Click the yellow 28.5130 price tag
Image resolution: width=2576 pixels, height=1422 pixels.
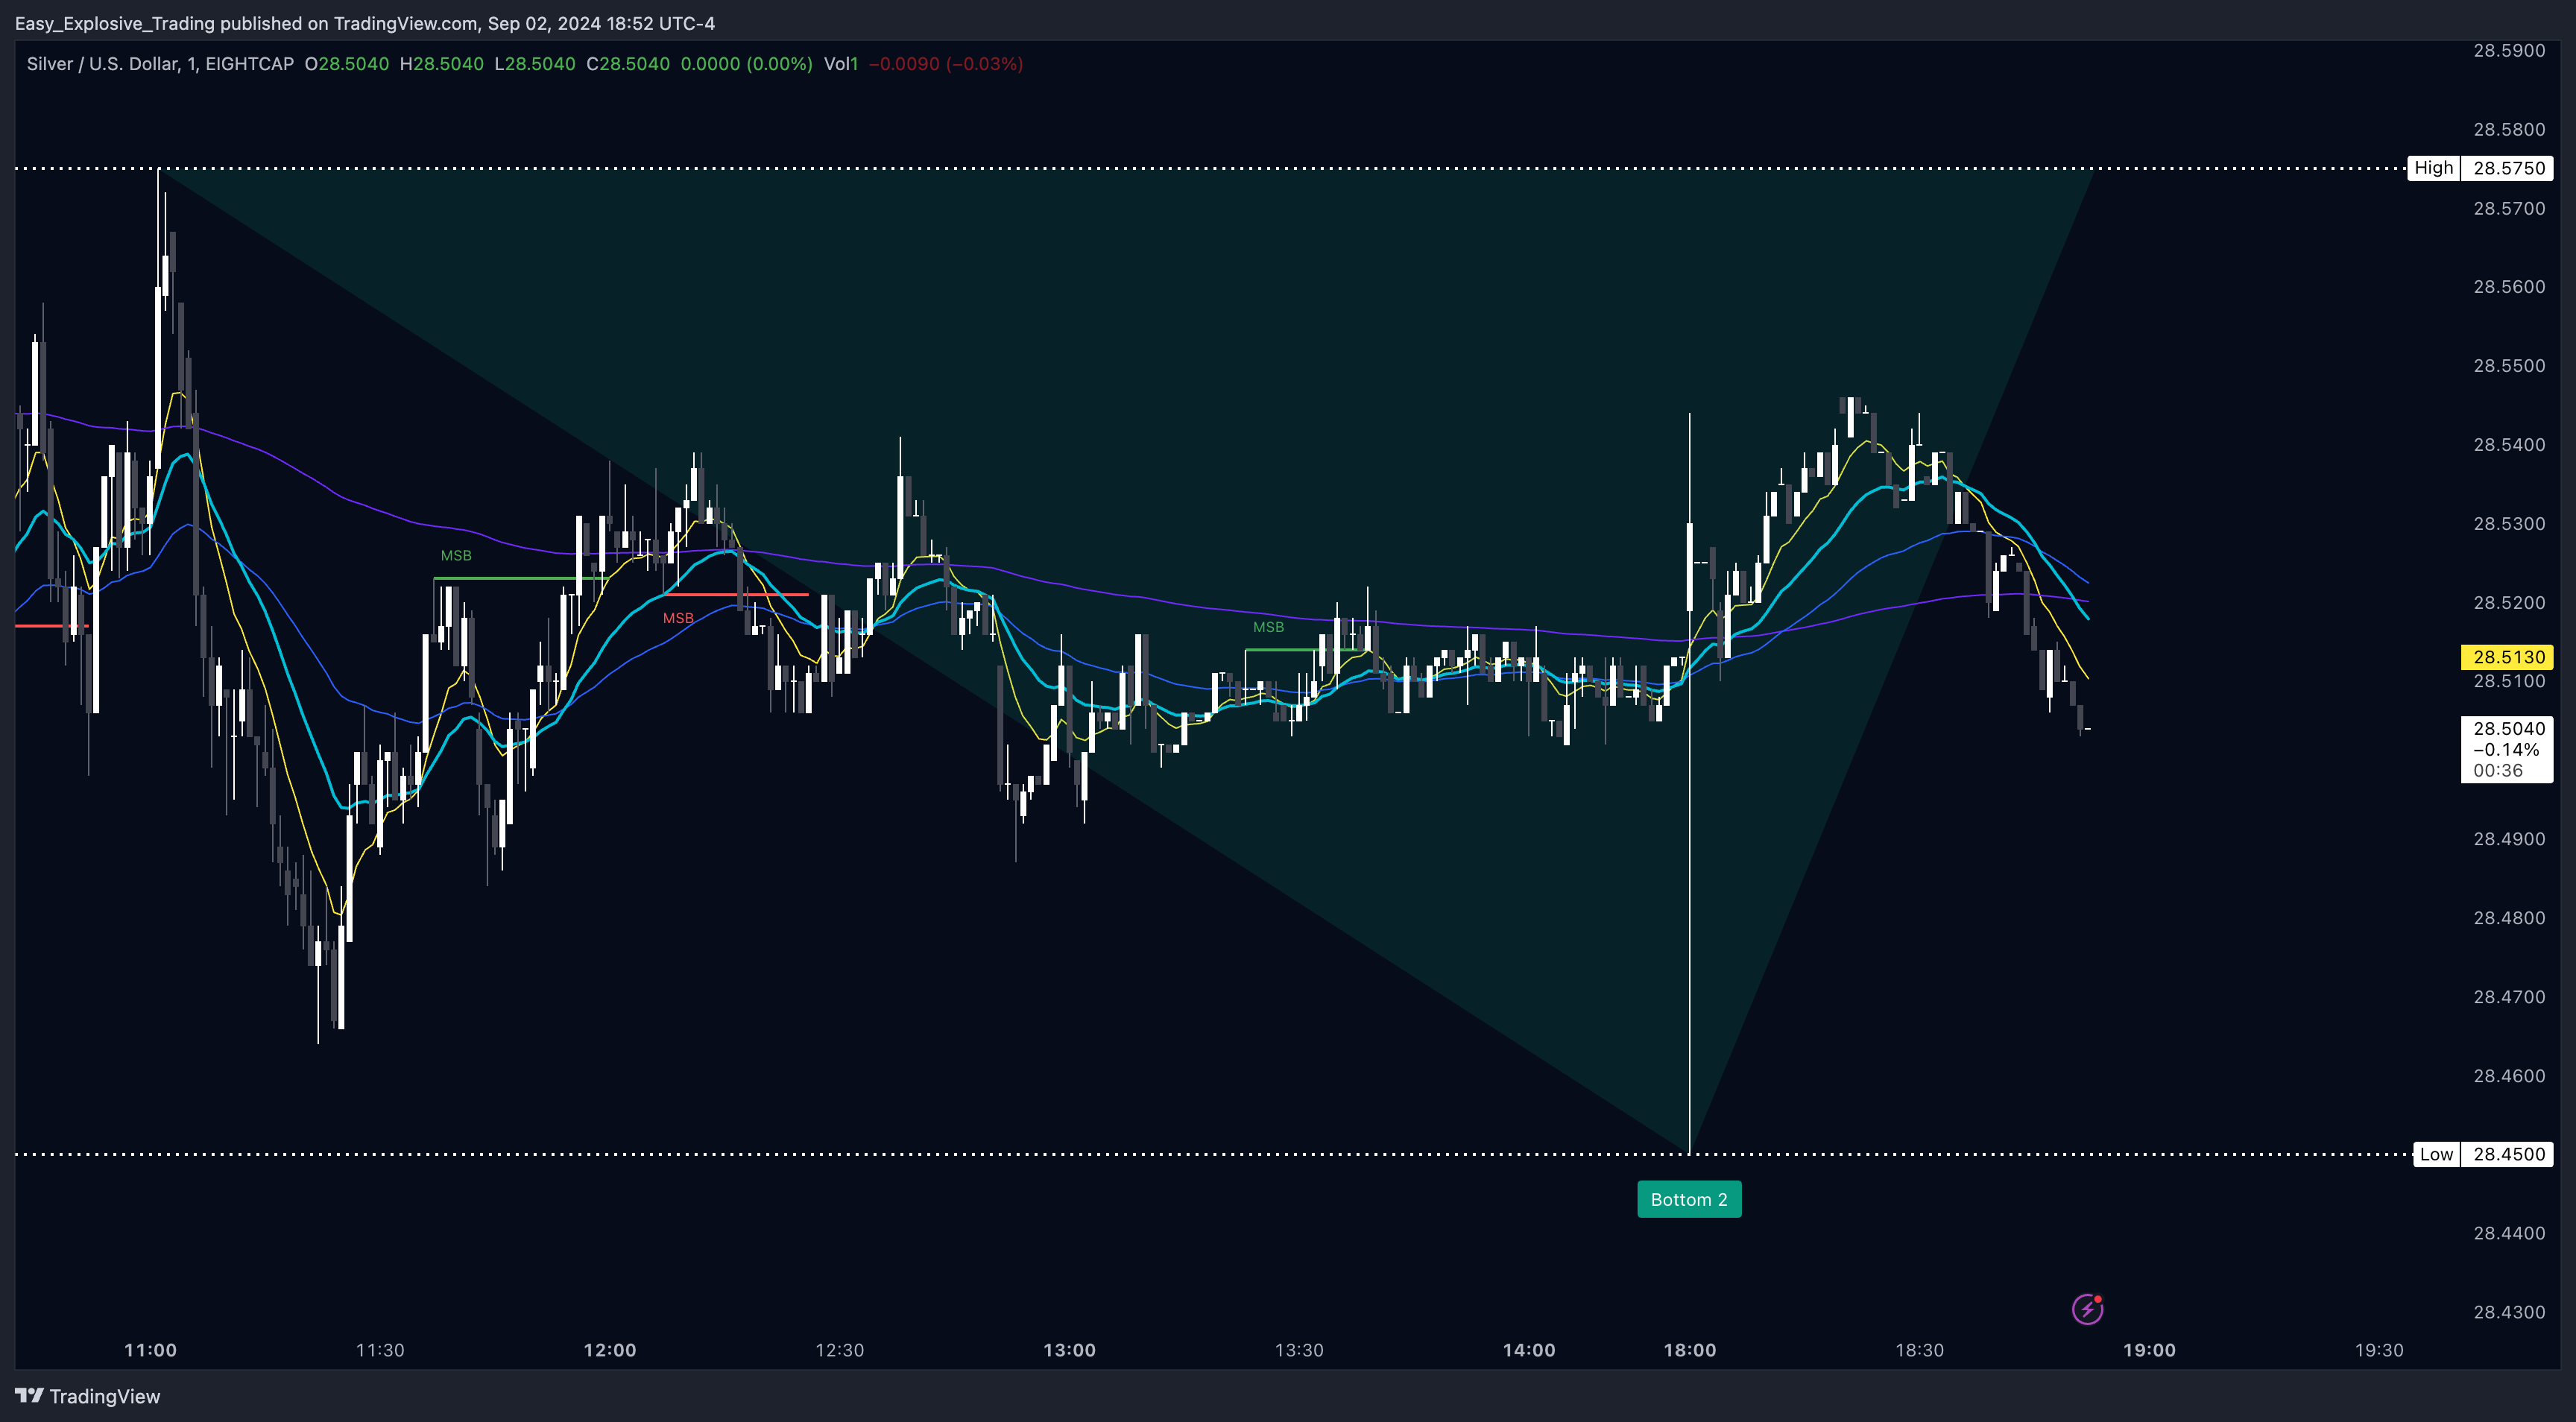pyautogui.click(x=2507, y=657)
